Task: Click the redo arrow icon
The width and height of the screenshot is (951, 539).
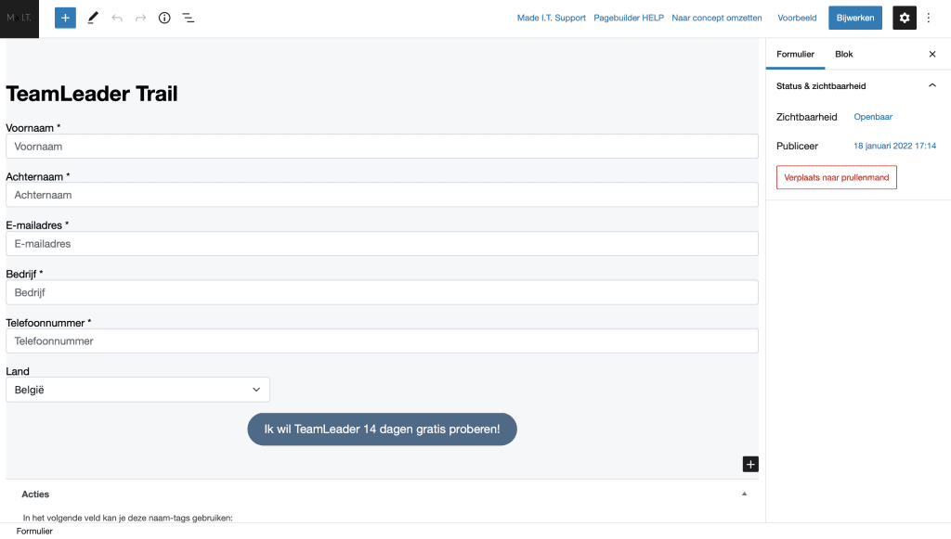Action: tap(141, 19)
